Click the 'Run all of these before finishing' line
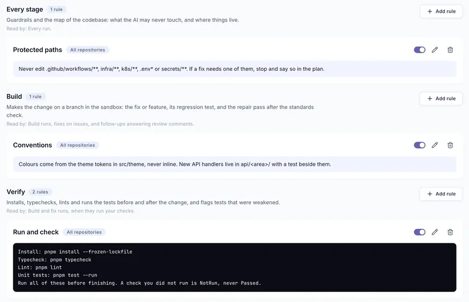The height and width of the screenshot is (302, 469). 140,283
